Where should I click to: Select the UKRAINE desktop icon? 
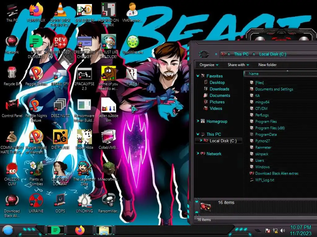pyautogui.click(x=36, y=203)
